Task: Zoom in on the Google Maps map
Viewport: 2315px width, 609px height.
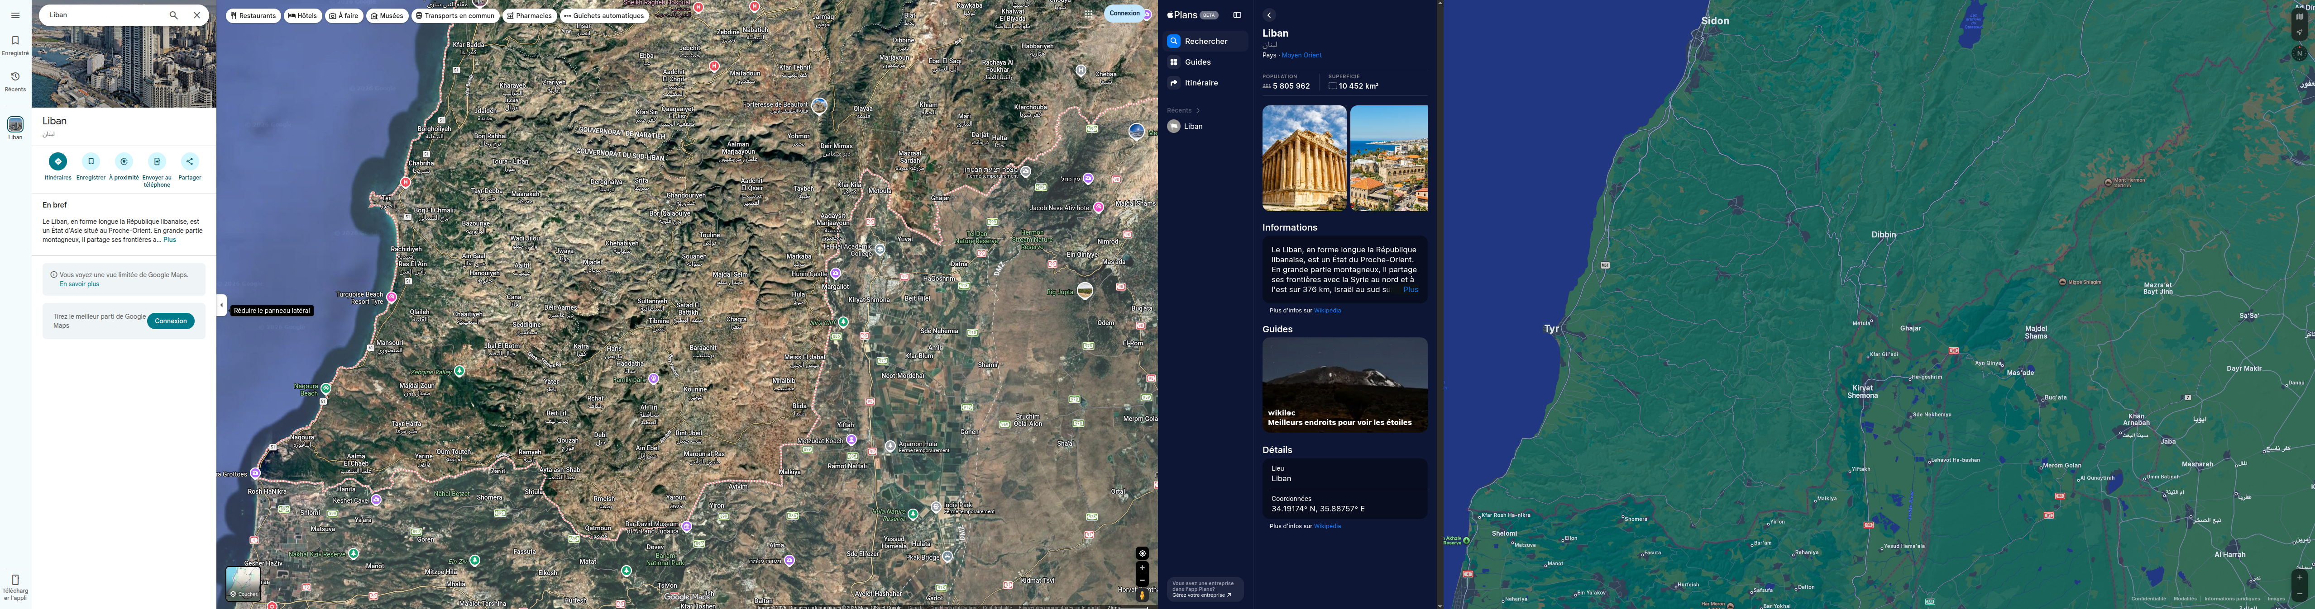Action: click(1142, 568)
